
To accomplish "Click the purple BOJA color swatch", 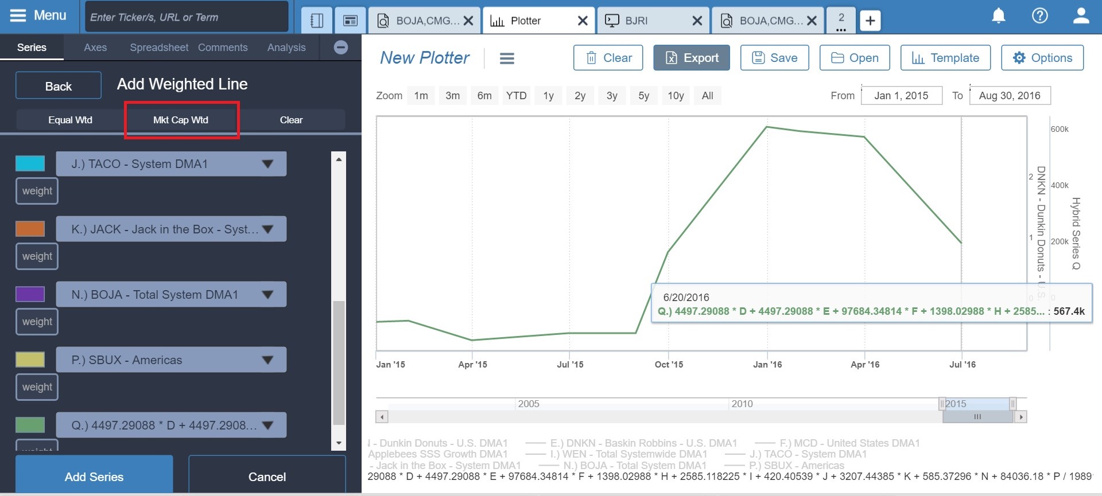I will click(x=30, y=294).
